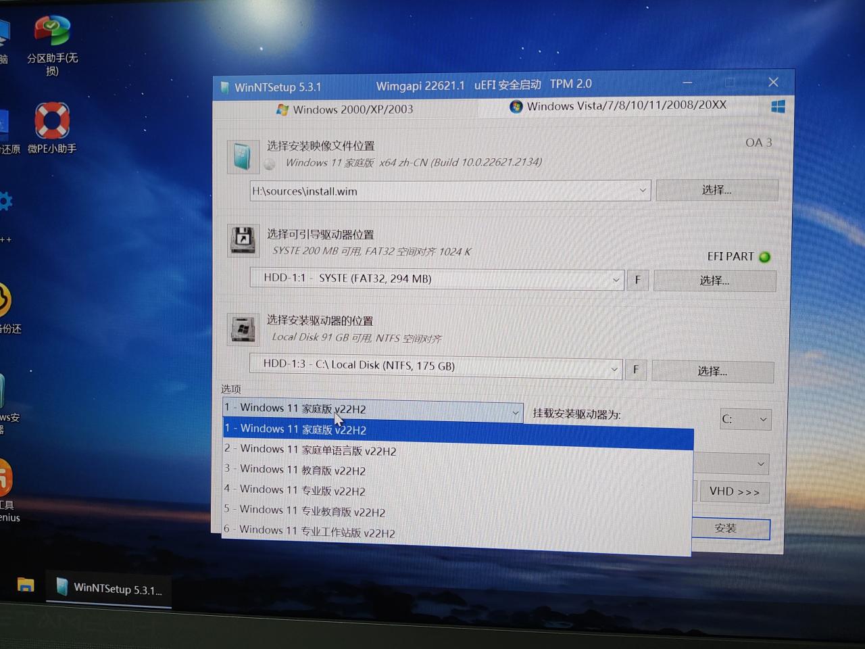Expand the H:\sources\install.wim path dropdown
The width and height of the screenshot is (865, 649).
[643, 191]
